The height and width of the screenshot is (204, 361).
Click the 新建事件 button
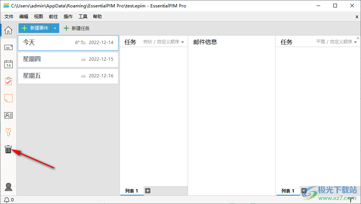(35, 28)
